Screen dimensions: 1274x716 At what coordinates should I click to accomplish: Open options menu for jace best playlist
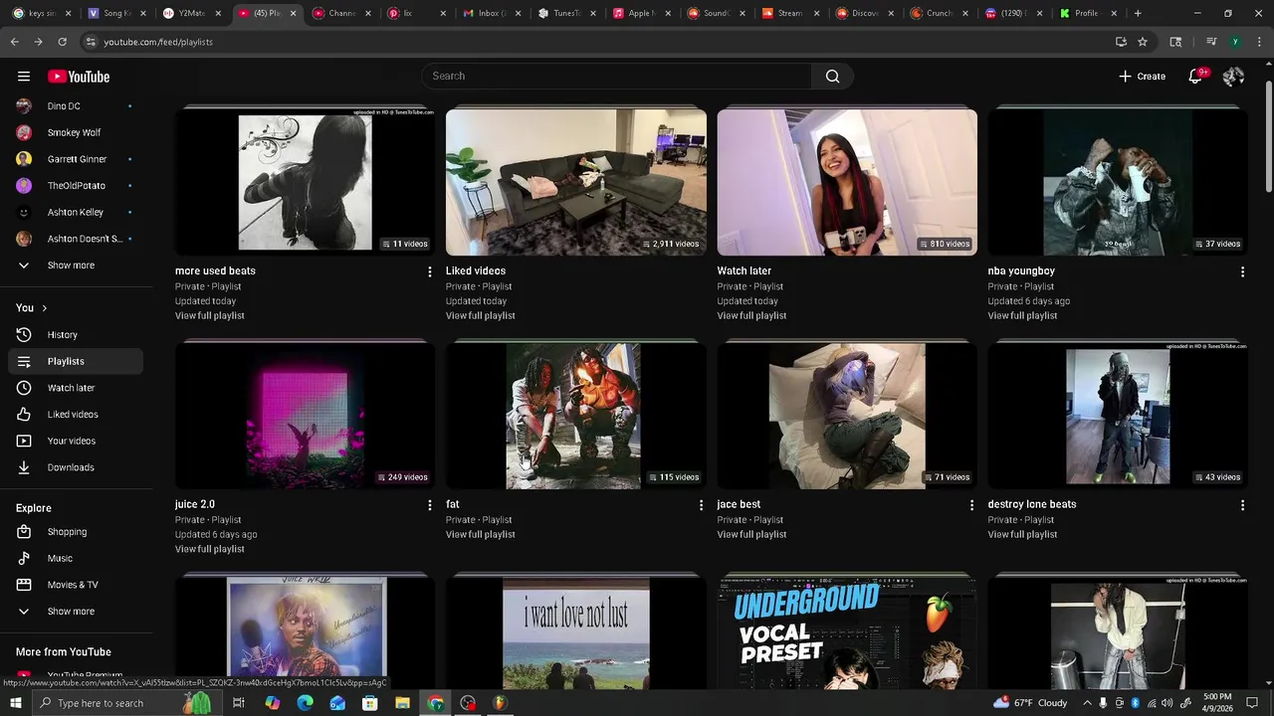pyautogui.click(x=971, y=505)
